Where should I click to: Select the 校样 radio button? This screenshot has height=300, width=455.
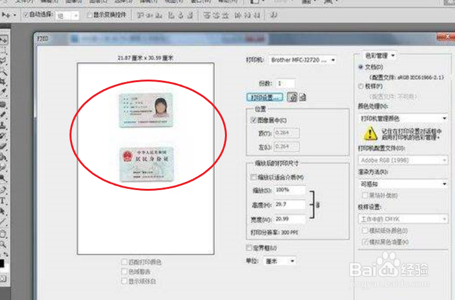pyautogui.click(x=361, y=86)
